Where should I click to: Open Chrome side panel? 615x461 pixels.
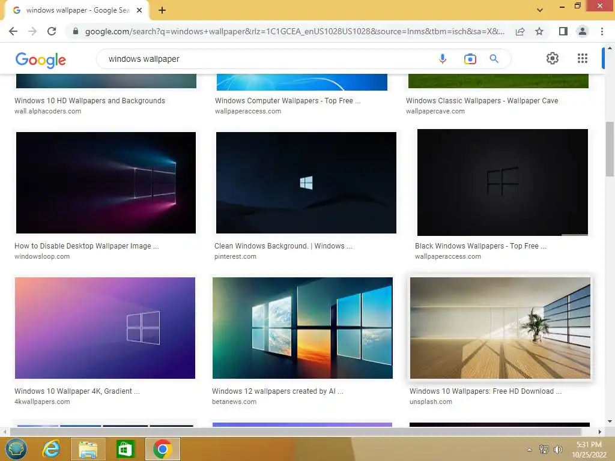(x=563, y=31)
